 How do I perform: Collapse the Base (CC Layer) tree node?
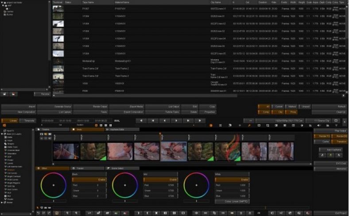click(2, 134)
